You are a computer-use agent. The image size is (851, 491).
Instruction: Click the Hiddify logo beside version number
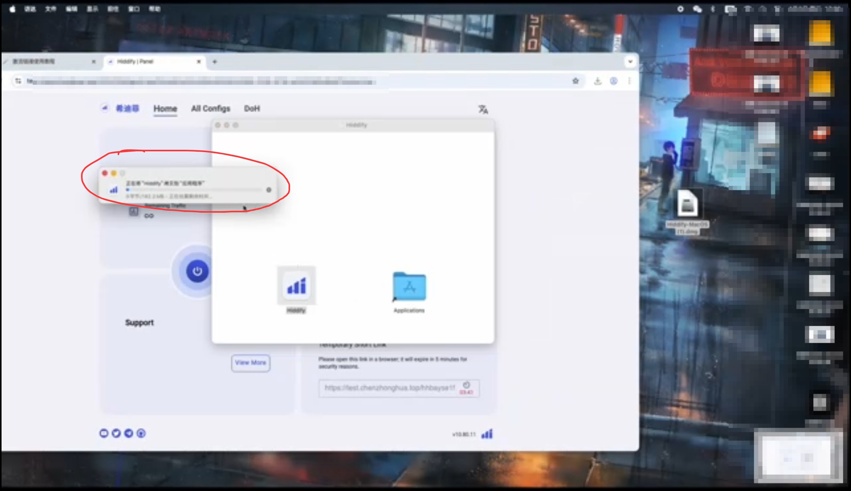[x=487, y=434]
